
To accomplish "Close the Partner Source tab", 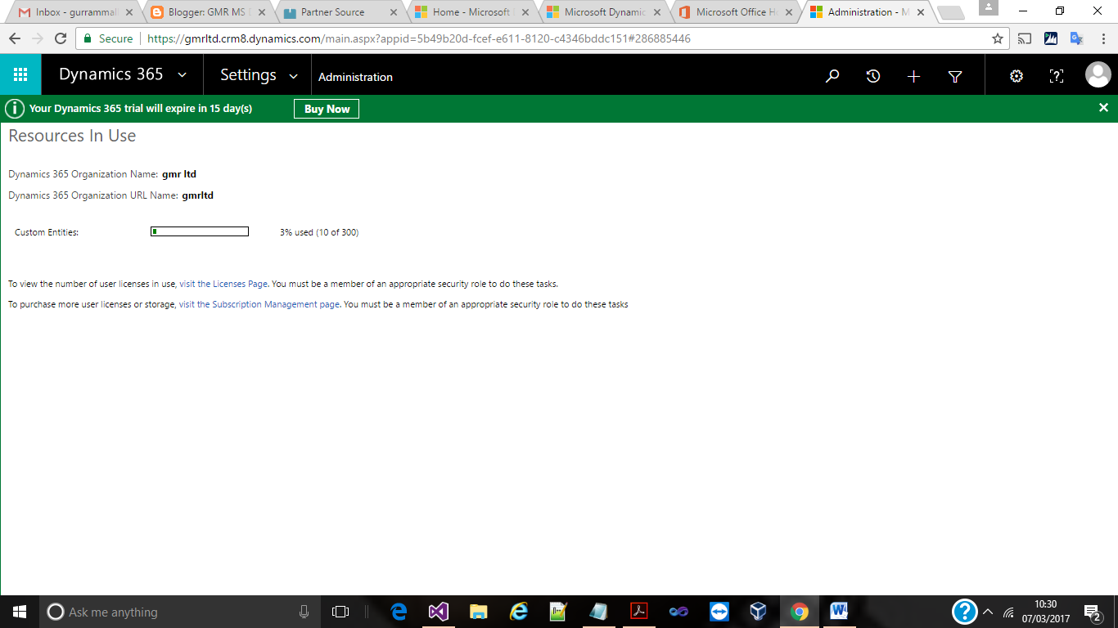I will [x=394, y=12].
